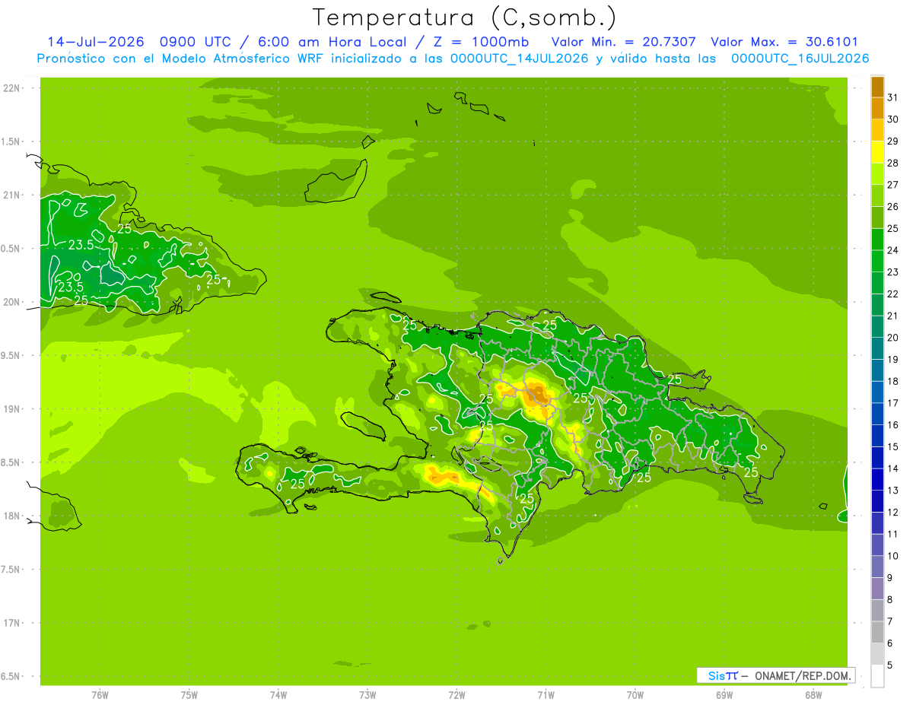Screen dimensions: 913x705
Task: Click the '21N' latitude label
Action: pos(13,195)
